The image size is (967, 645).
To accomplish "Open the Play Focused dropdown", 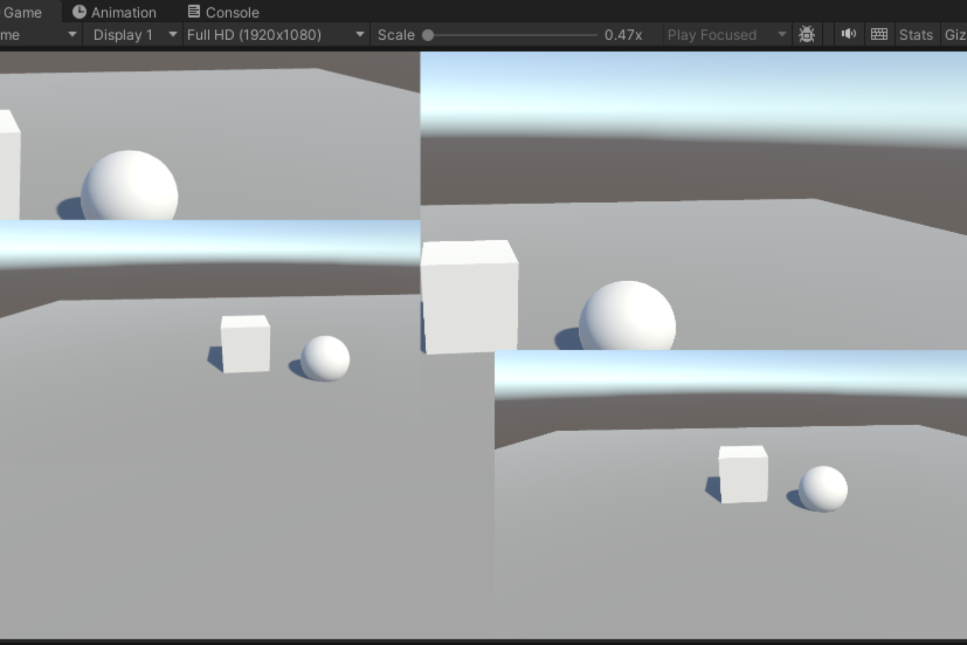I will click(x=726, y=35).
